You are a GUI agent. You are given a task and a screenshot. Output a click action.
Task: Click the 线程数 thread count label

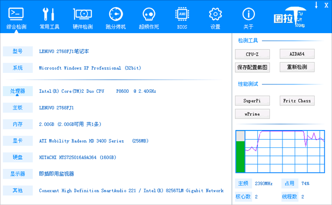[290, 197]
